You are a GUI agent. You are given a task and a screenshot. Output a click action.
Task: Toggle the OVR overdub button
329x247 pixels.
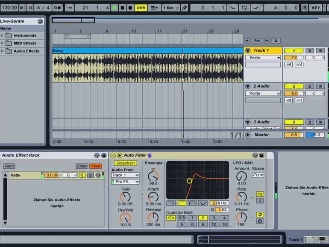141,8
